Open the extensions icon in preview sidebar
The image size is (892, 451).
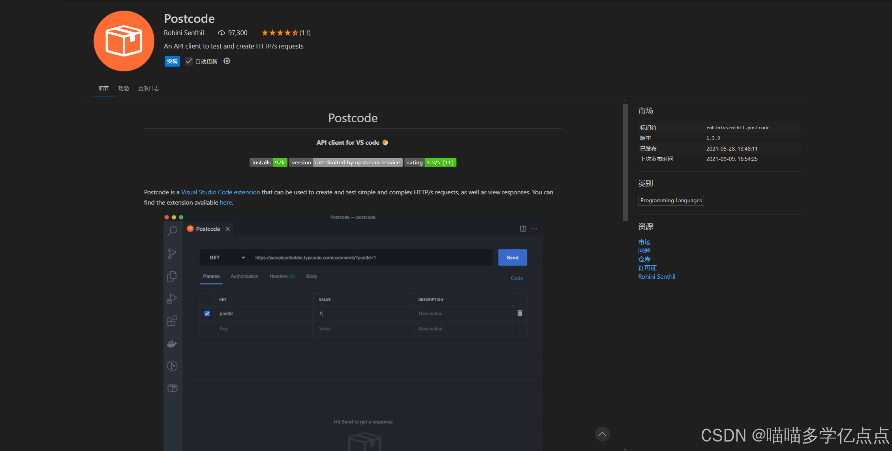[172, 321]
